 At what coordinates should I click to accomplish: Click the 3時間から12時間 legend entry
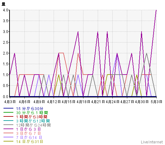pyautogui.click(x=33, y=121)
